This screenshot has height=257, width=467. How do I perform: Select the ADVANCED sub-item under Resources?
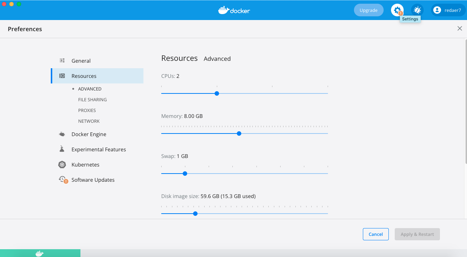(x=90, y=89)
